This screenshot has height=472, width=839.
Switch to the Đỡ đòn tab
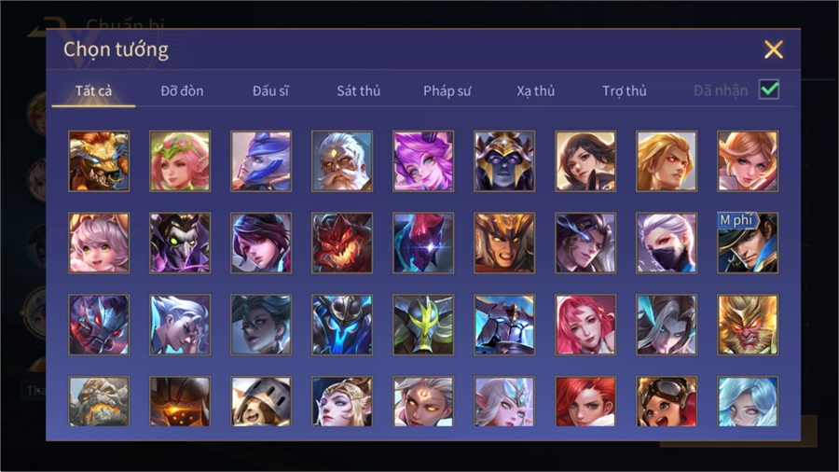(x=182, y=91)
